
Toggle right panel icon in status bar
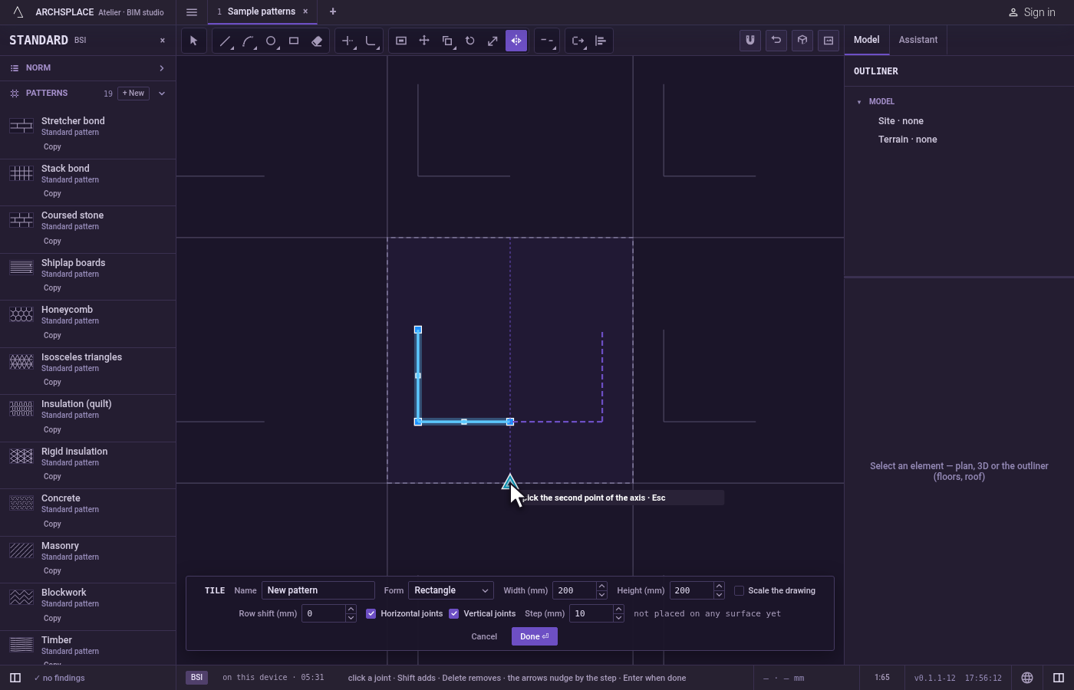(1059, 678)
